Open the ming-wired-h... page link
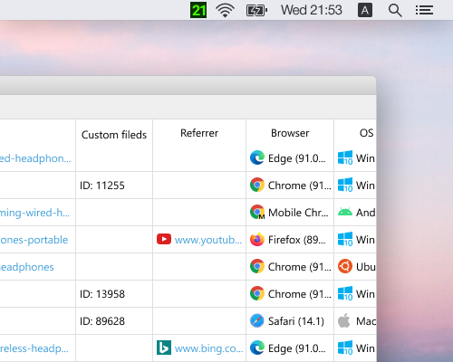Viewport: 453px width, 362px height. pos(34,213)
